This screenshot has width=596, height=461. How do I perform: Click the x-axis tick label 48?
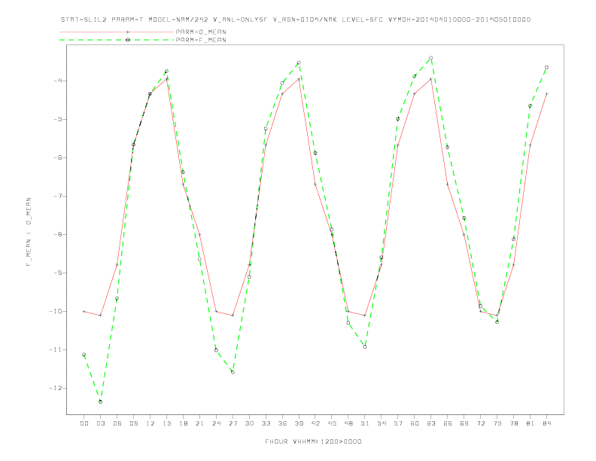point(348,423)
